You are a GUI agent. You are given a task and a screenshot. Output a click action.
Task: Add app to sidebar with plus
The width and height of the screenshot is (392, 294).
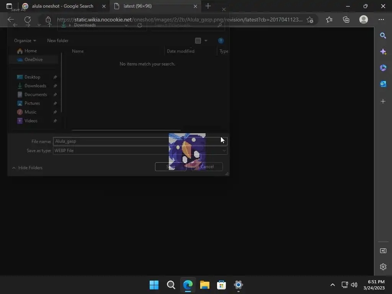[383, 101]
